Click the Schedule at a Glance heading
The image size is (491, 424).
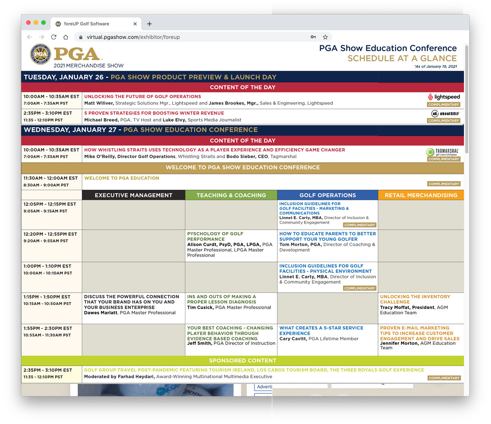pyautogui.click(x=402, y=58)
